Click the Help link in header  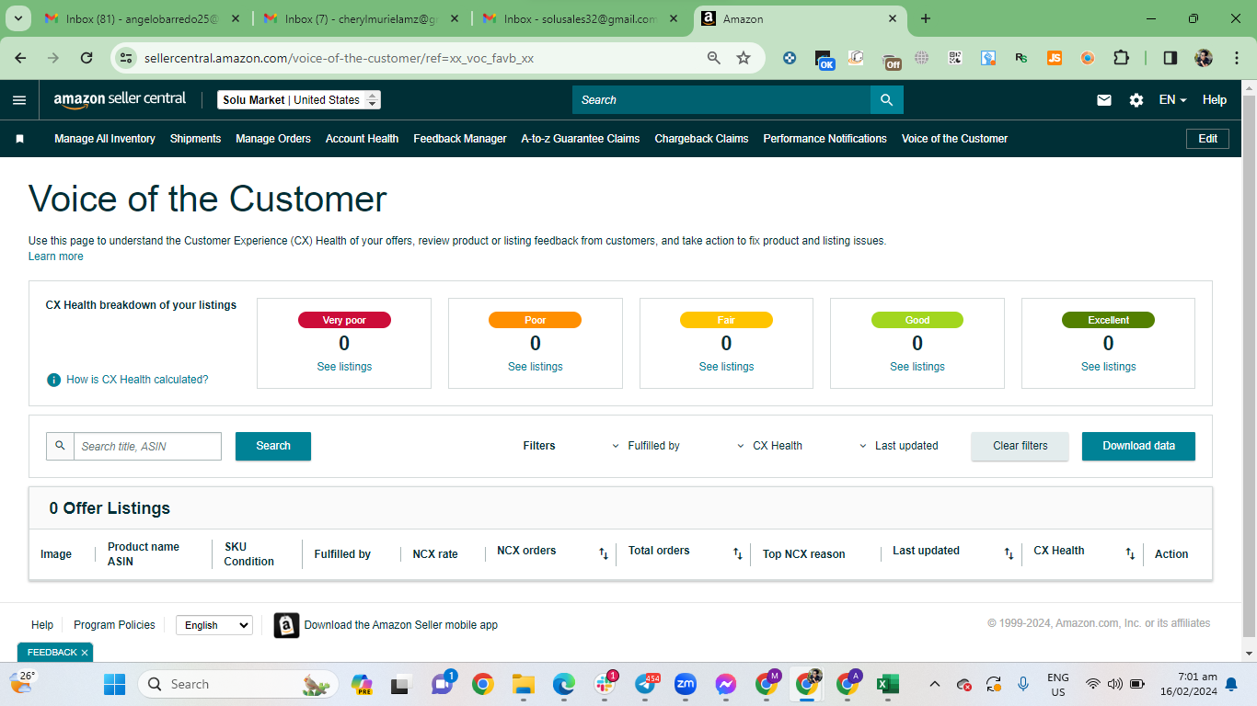point(1215,100)
